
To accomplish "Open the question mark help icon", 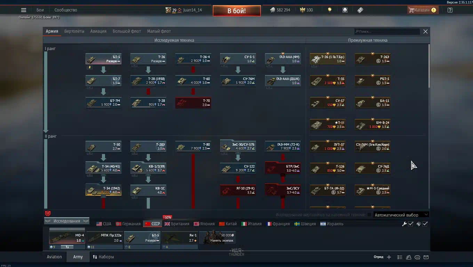I will [450, 10].
